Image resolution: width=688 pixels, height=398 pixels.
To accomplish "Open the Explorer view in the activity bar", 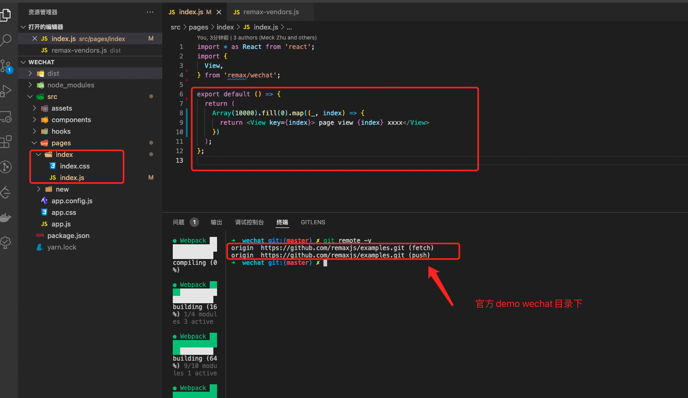I will pos(5,15).
